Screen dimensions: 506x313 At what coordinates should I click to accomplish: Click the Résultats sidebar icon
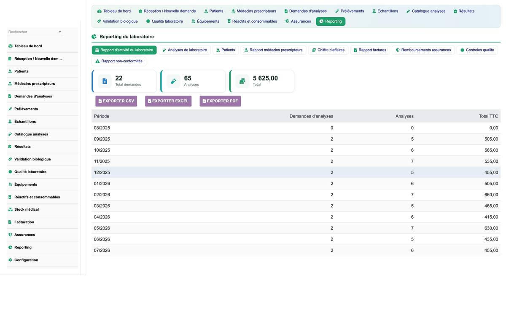(10, 147)
